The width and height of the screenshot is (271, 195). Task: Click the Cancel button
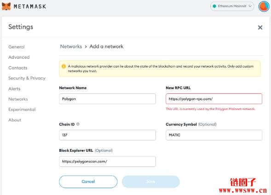(x=88, y=182)
